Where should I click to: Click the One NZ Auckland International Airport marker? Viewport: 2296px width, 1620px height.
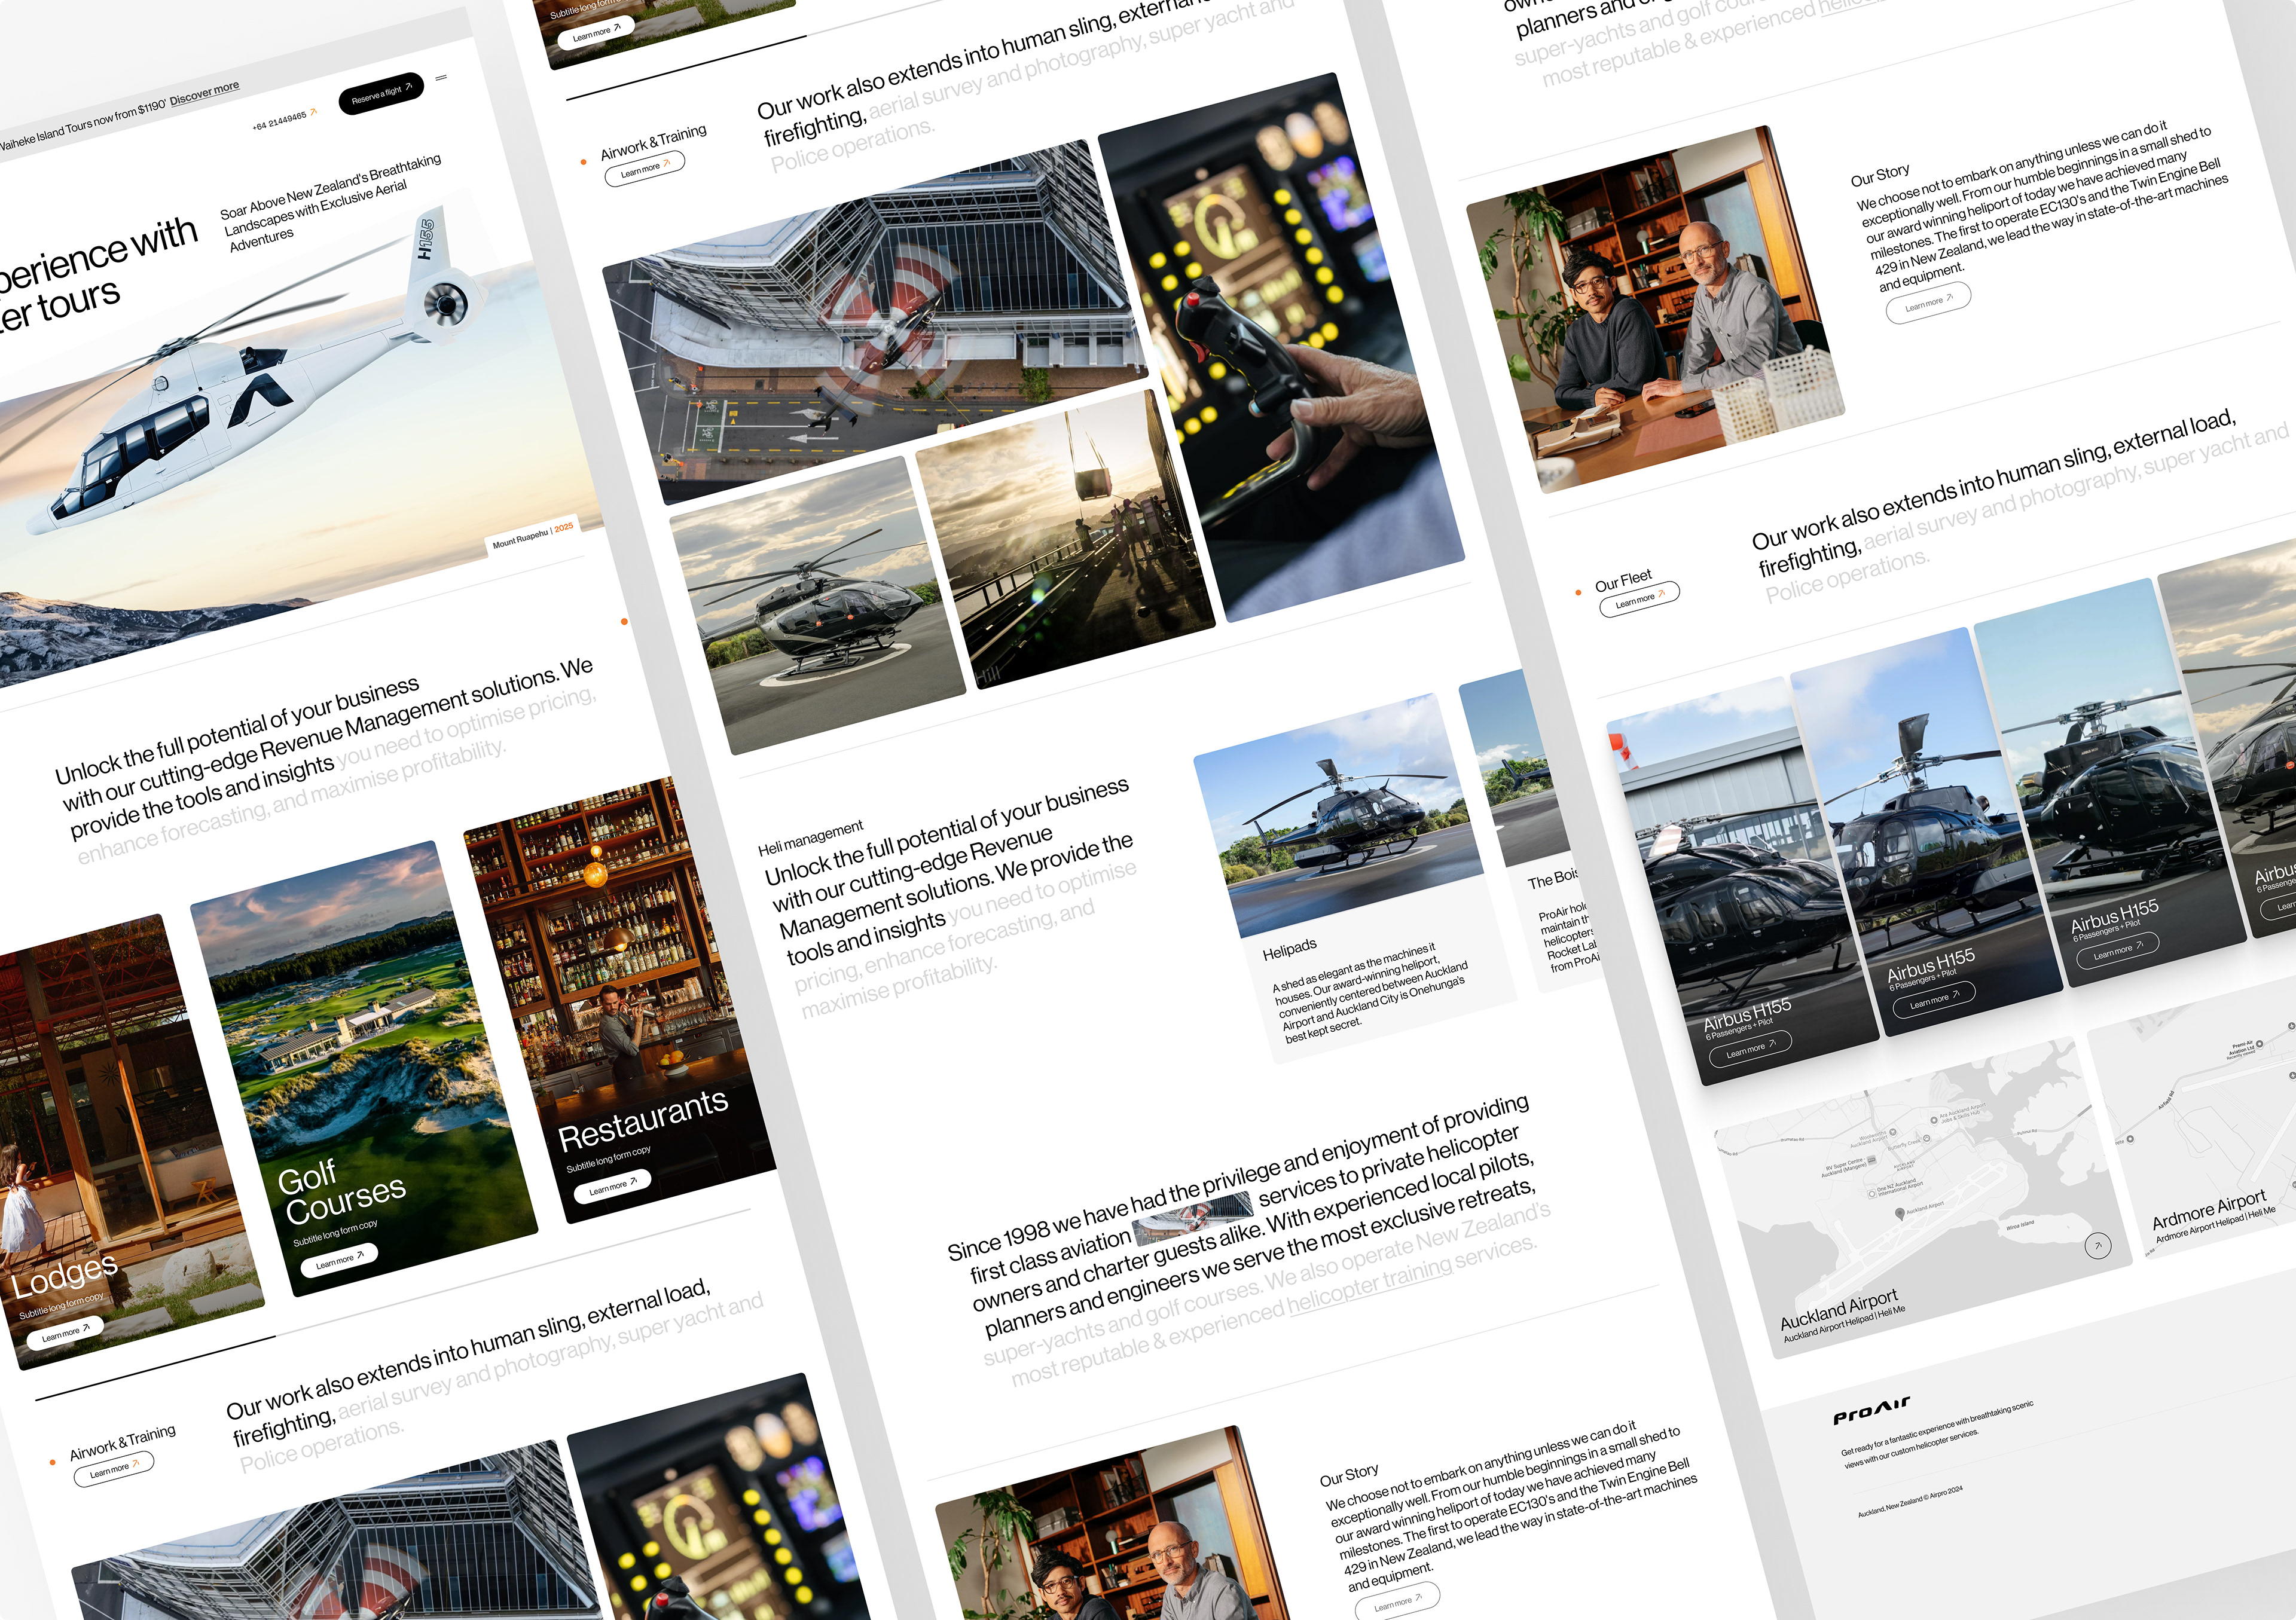1871,1194
